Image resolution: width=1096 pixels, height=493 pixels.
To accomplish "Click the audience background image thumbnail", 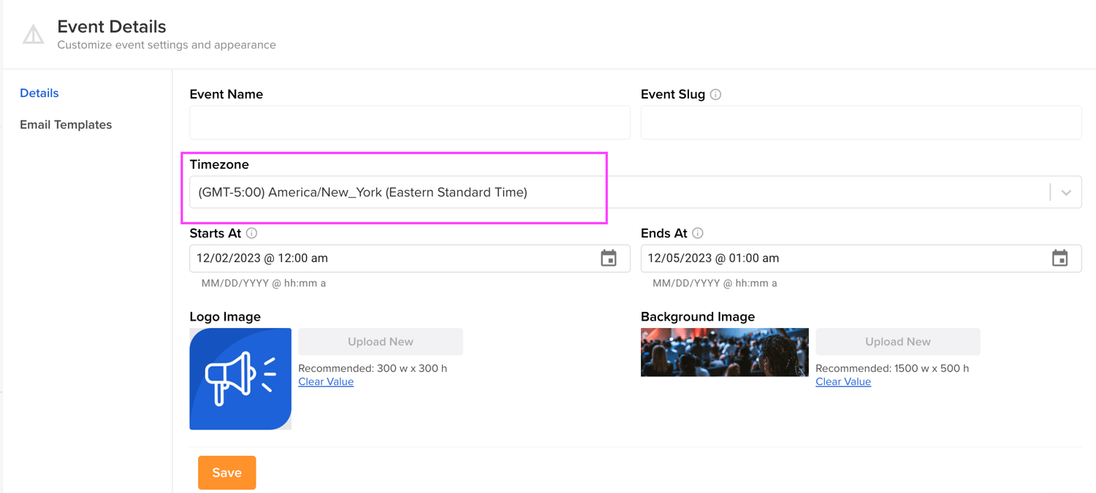I will (724, 352).
